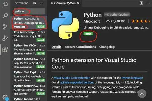Screen dimensions: 152x101
Task: Open the Explorer view in activity bar
Action: pyautogui.click(x=5, y=4)
